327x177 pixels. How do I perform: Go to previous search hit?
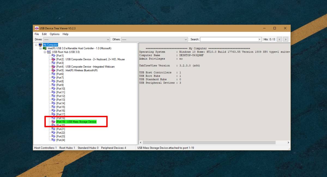pos(280,39)
